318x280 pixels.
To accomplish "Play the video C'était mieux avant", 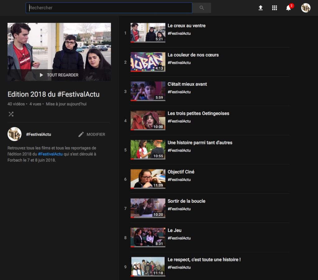I will tap(187, 84).
